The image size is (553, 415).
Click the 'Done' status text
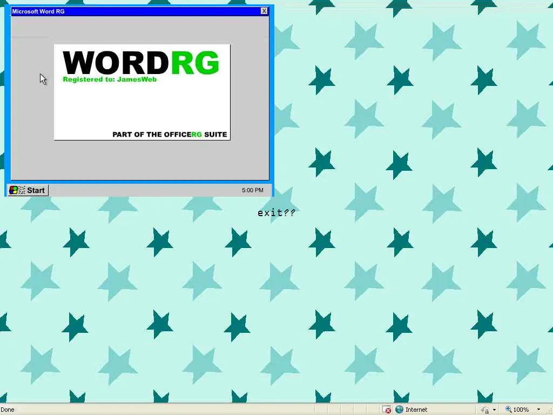pyautogui.click(x=8, y=410)
